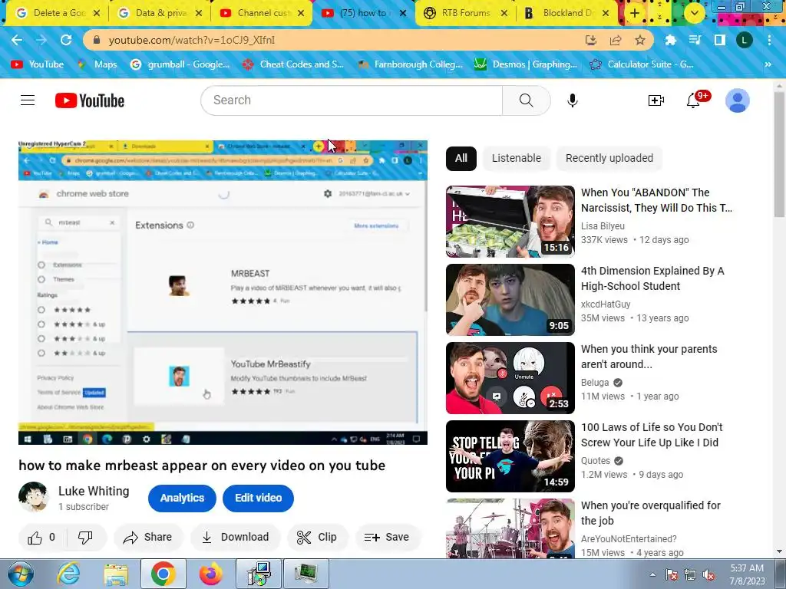786x589 pixels.
Task: Open the YouTube hamburger guide menu
Action: point(28,100)
